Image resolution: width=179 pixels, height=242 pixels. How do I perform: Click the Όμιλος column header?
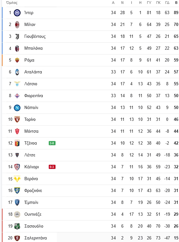pos(12,3)
